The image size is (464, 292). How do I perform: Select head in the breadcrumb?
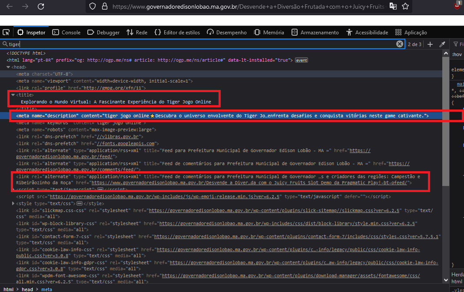[27, 289]
